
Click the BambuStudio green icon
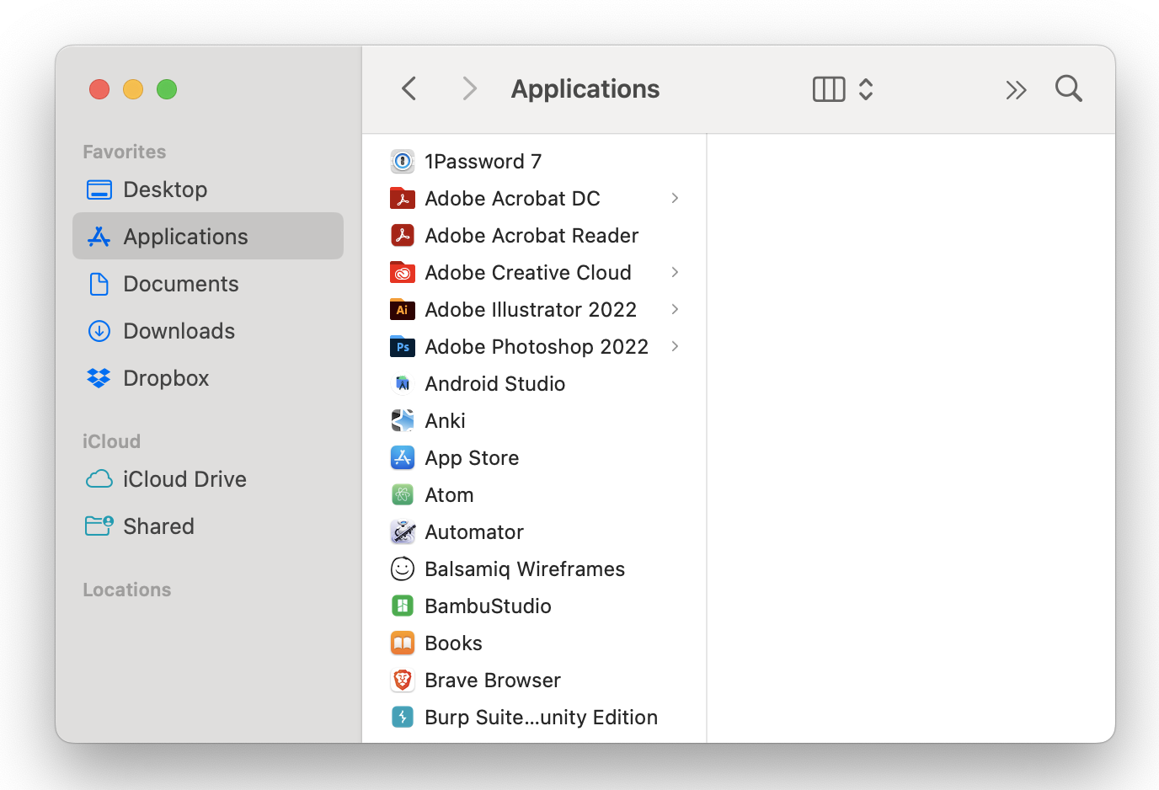click(x=403, y=606)
